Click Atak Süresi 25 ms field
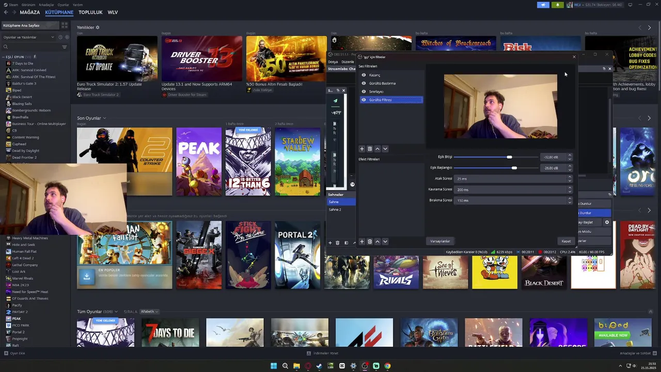The image size is (661, 372). click(513, 179)
